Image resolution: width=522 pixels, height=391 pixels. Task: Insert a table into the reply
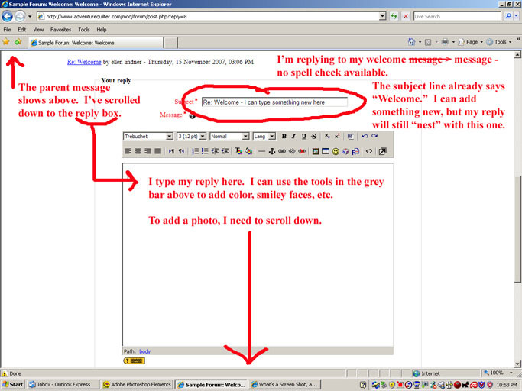(326, 151)
